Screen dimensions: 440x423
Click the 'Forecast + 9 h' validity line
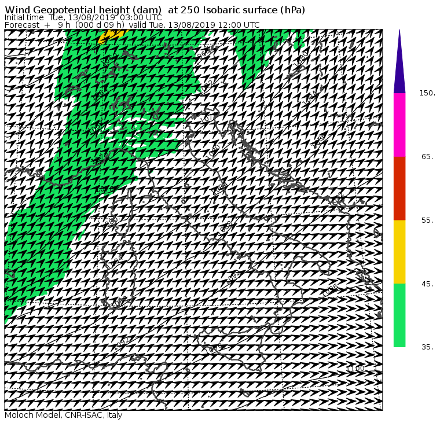132,25
